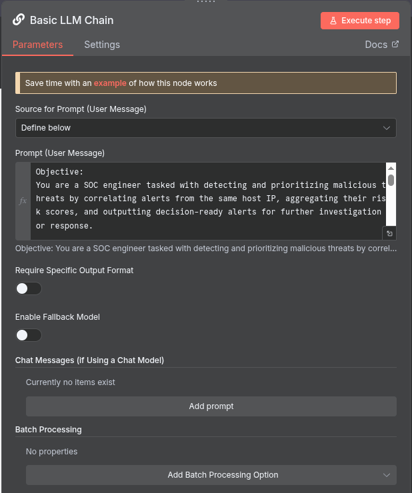
Task: Switch to the Parameters tab
Action: (37, 45)
